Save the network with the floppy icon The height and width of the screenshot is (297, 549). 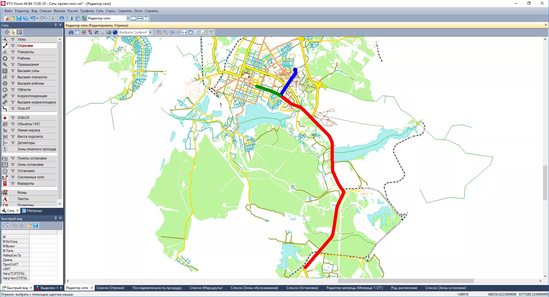19,18
